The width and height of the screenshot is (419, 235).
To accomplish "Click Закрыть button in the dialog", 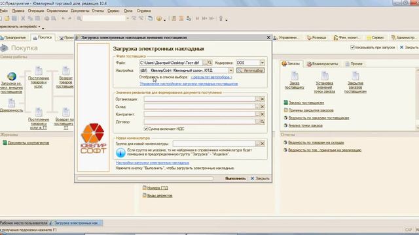I will [260, 178].
